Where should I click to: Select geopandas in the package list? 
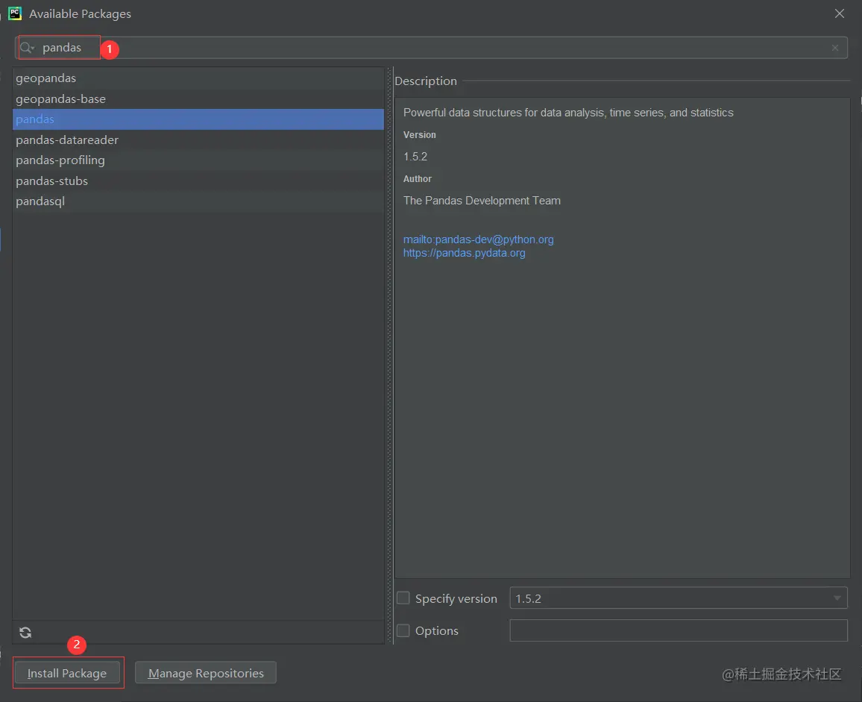[198, 78]
